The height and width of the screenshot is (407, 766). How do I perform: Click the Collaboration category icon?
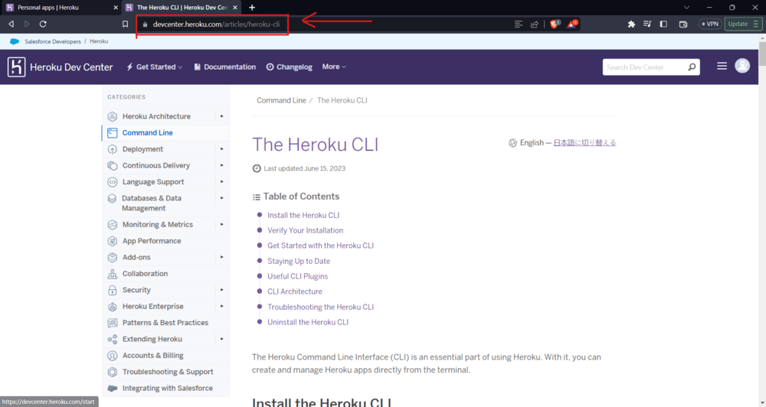pos(113,274)
